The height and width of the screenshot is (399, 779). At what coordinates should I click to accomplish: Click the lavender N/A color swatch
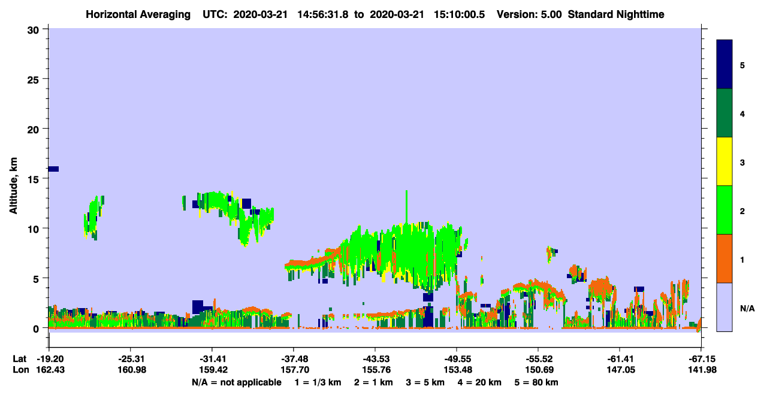724,307
